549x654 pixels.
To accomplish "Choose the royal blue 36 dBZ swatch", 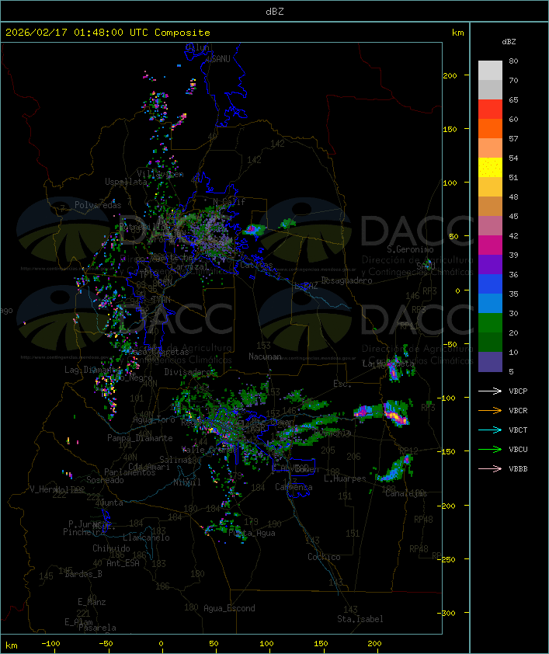I will [490, 284].
